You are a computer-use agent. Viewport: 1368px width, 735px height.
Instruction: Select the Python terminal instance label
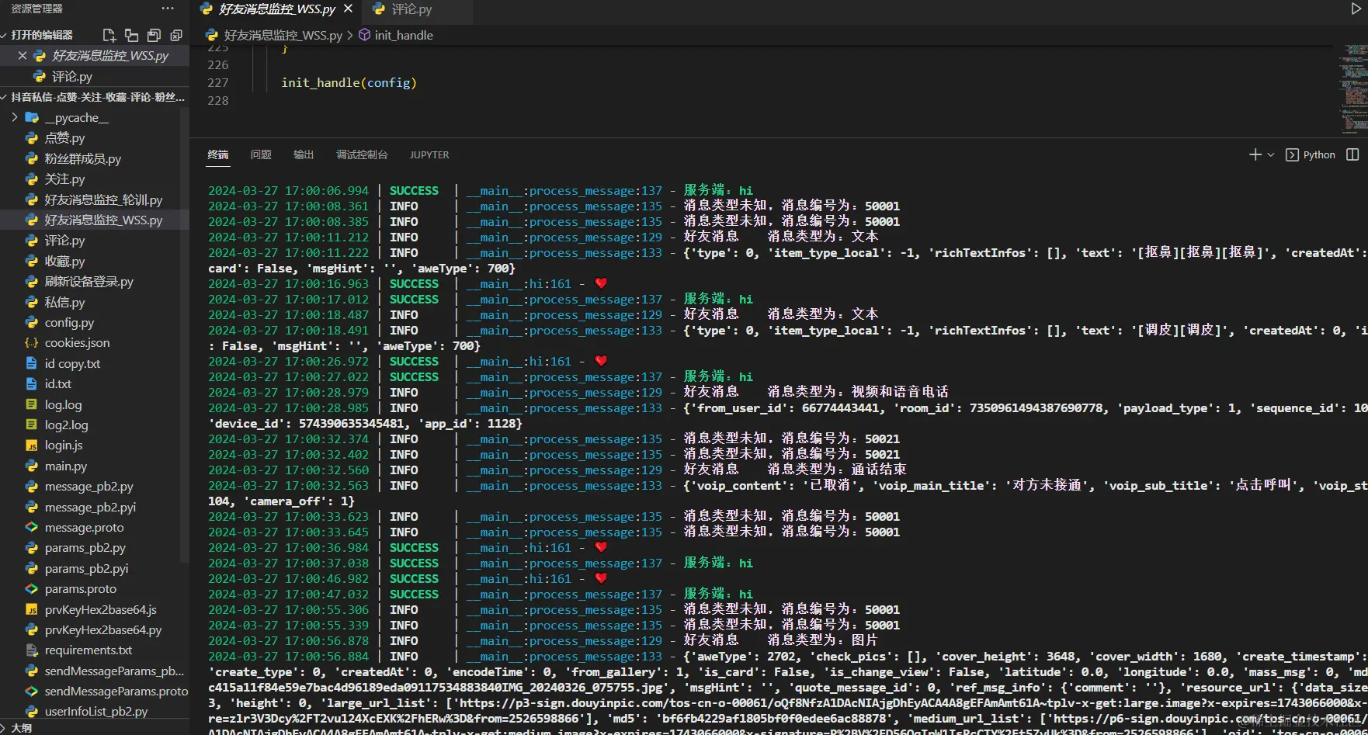1318,154
